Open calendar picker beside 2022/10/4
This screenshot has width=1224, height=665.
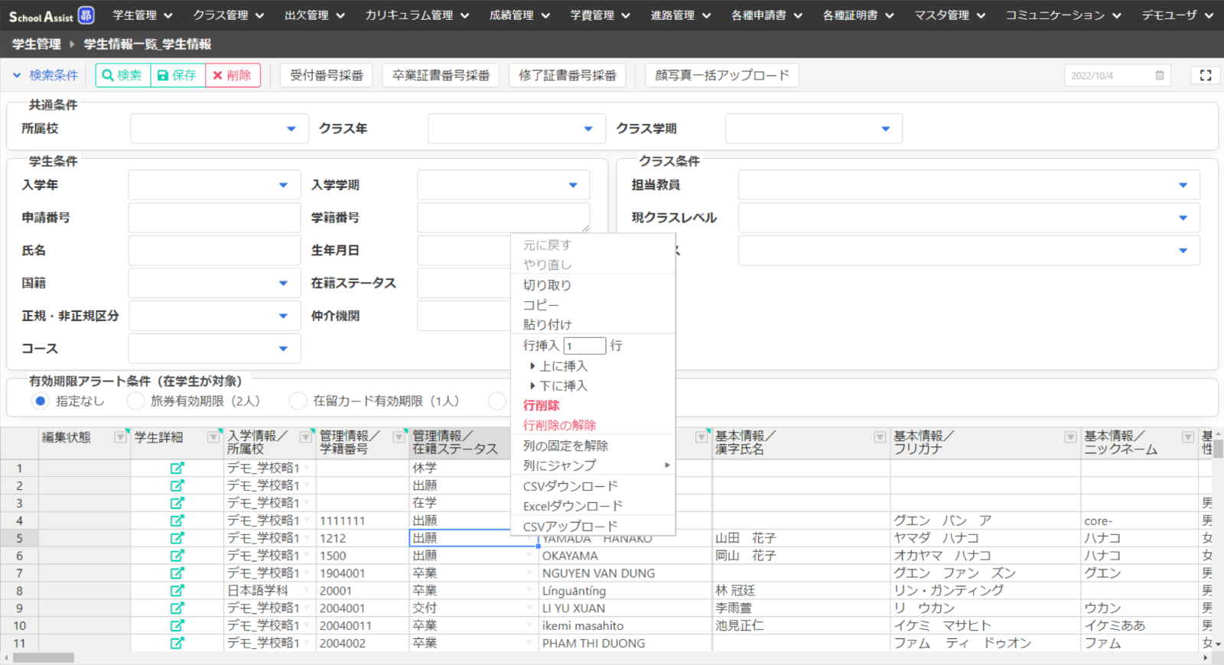(1160, 76)
